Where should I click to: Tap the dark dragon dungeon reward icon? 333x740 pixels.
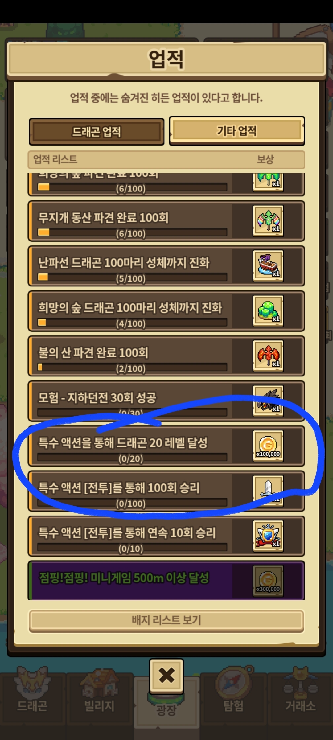(268, 401)
